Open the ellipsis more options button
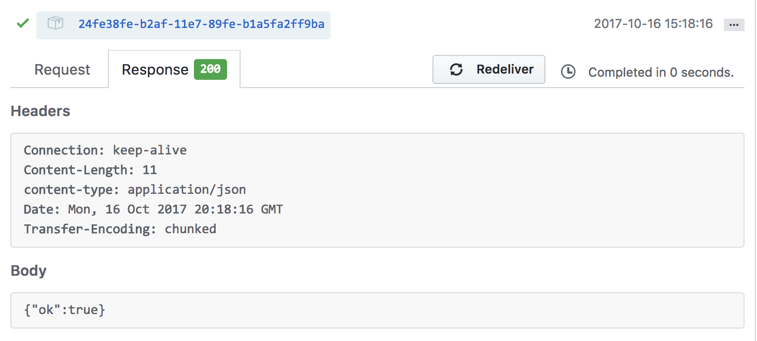Screen dimensions: 757x341 pyautogui.click(x=734, y=25)
